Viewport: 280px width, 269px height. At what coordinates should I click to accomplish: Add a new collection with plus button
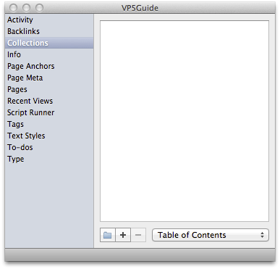pyautogui.click(x=123, y=235)
